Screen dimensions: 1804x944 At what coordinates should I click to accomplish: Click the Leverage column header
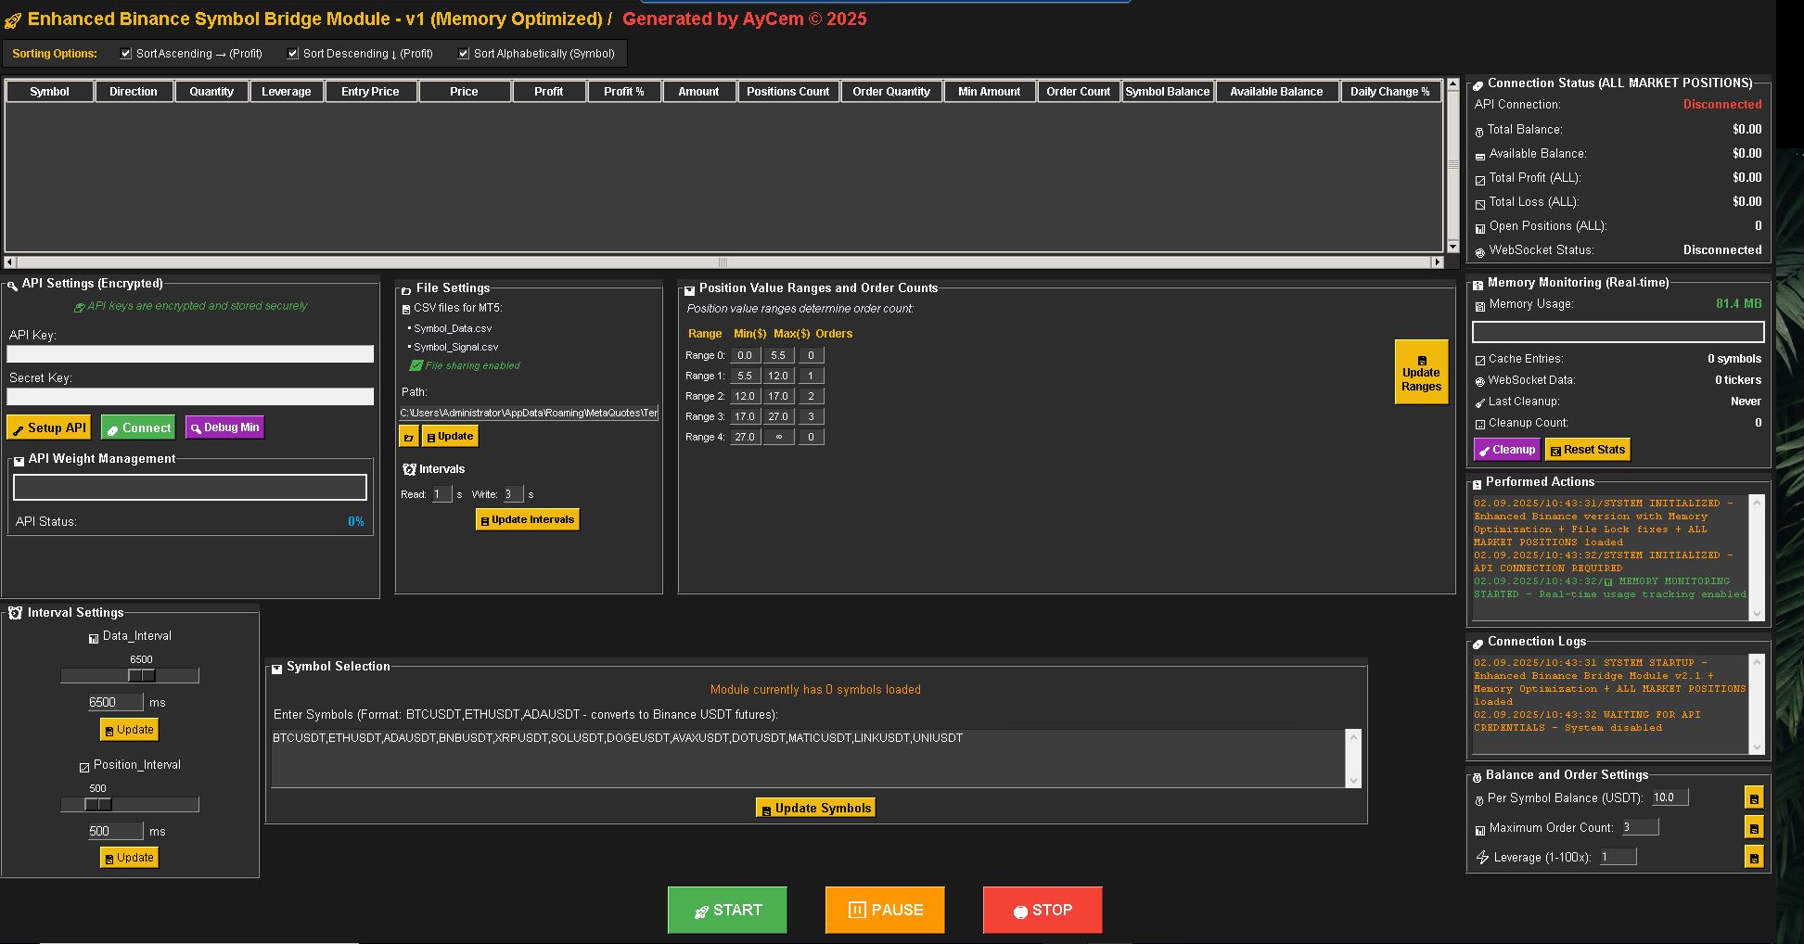(x=287, y=91)
